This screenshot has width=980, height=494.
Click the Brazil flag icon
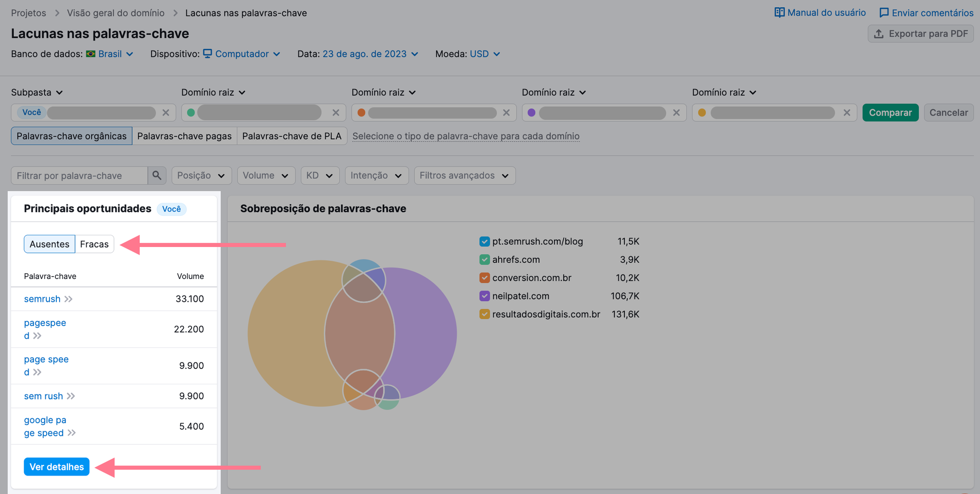click(91, 54)
